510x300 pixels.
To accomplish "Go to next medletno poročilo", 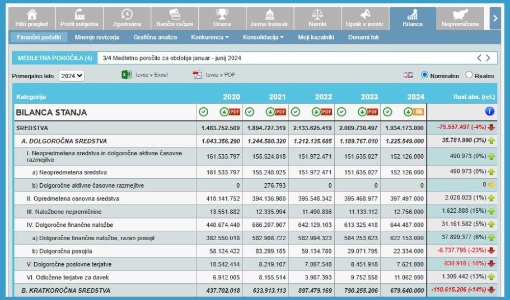I will click(488, 58).
